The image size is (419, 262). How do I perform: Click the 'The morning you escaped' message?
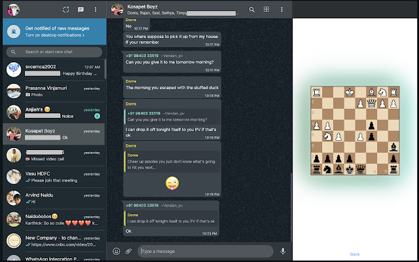172,88
